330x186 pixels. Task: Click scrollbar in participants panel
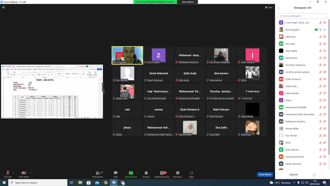(x=329, y=86)
